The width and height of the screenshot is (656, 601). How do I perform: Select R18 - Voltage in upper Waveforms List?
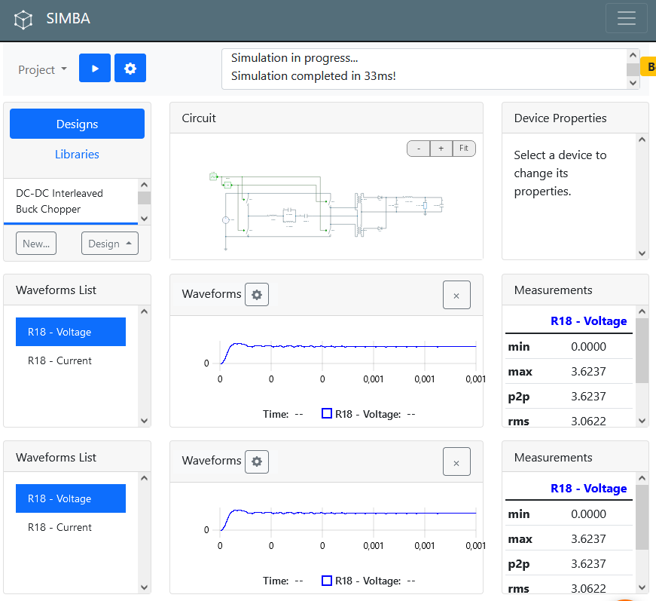[71, 332]
